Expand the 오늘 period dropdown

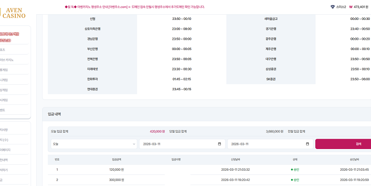94,144
